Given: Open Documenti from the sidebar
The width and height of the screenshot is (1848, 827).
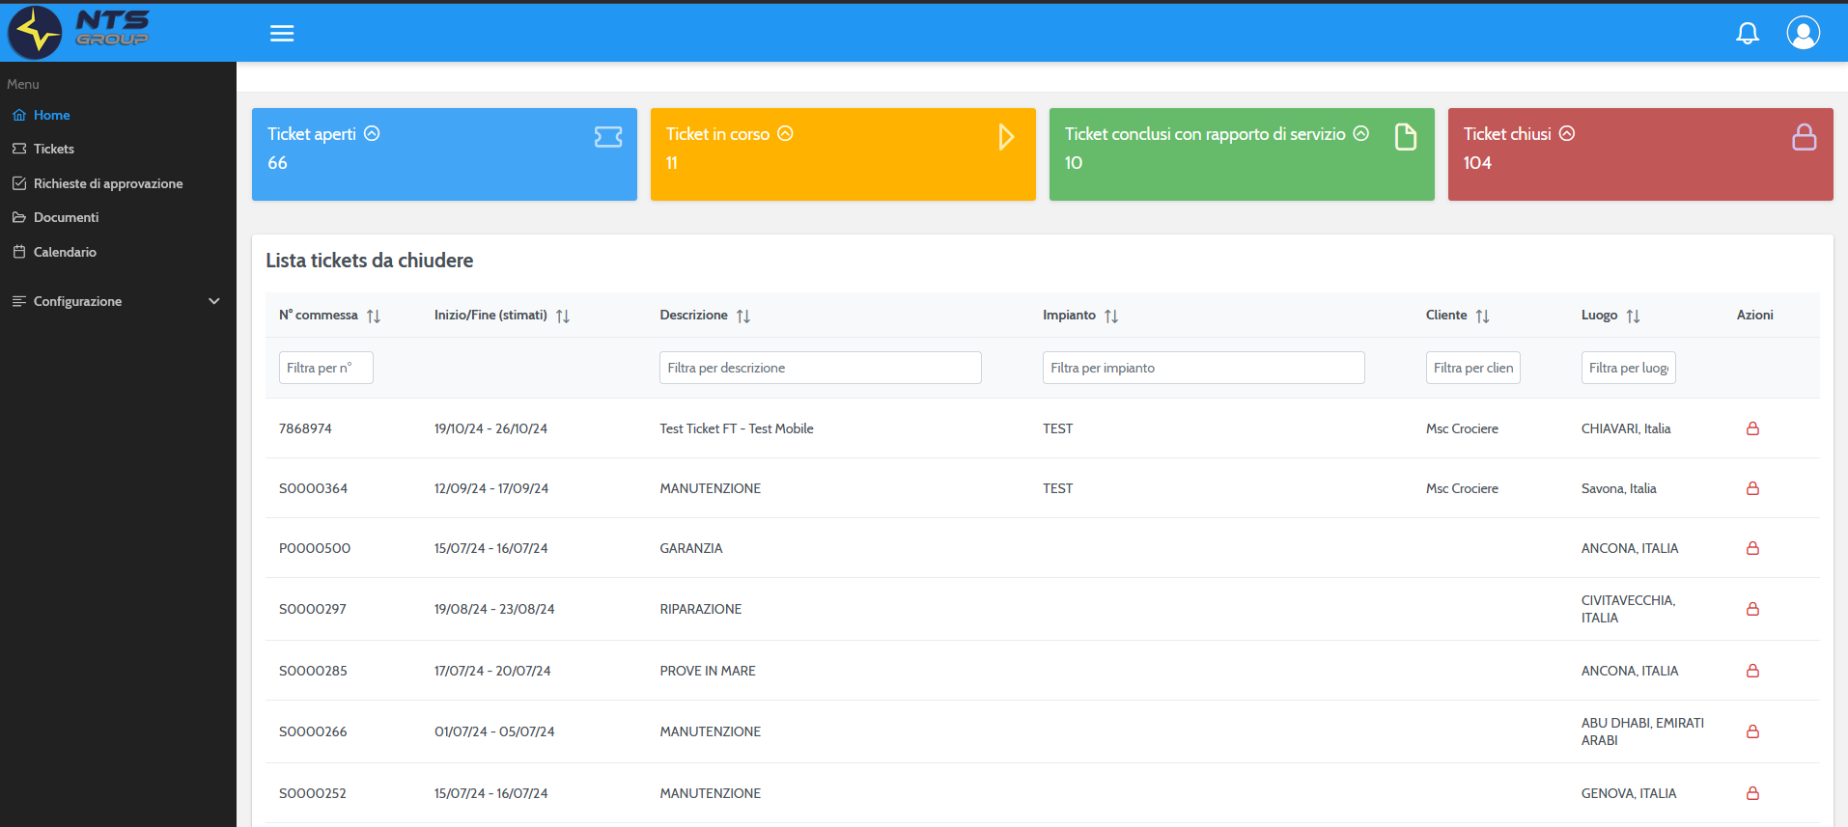Looking at the screenshot, I should (66, 217).
